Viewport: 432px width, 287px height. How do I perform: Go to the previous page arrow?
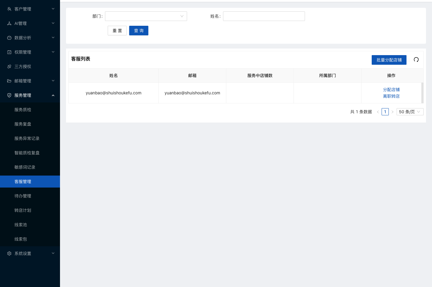378,112
